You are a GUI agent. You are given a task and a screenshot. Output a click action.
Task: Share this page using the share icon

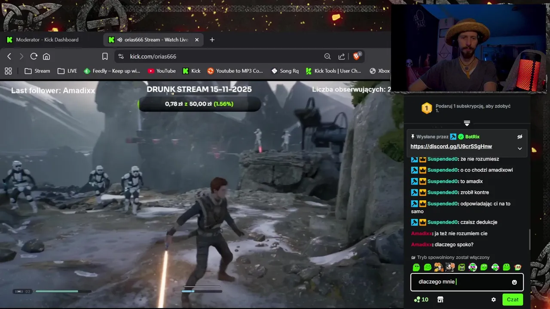tap(342, 56)
